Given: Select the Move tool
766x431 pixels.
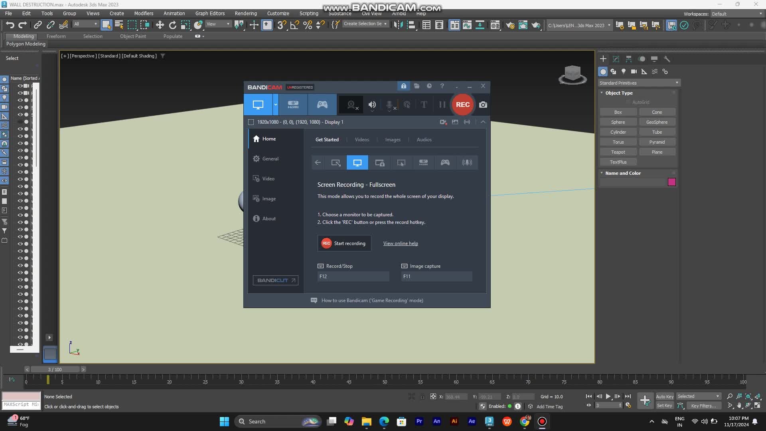Looking at the screenshot, I should coord(160,25).
